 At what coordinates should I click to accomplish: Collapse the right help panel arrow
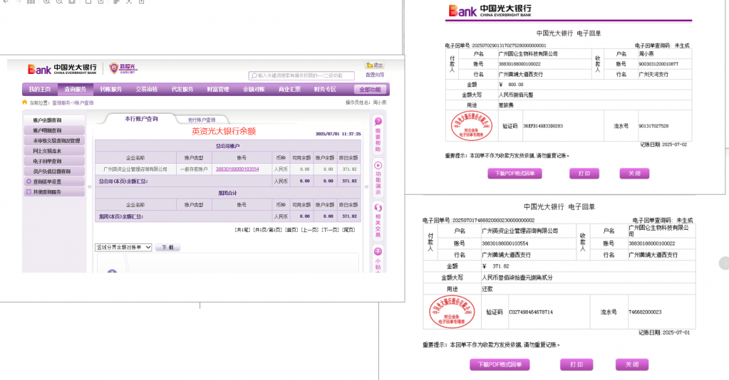(366, 187)
